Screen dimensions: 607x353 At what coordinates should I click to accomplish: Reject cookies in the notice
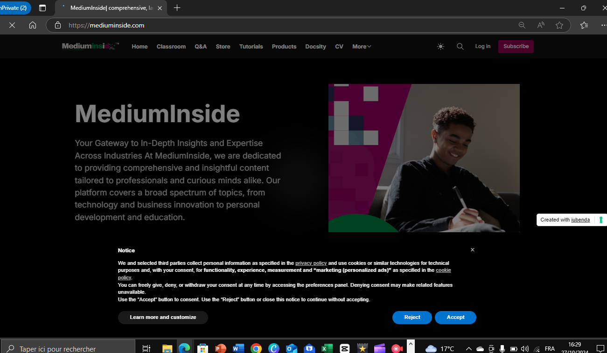click(x=412, y=317)
